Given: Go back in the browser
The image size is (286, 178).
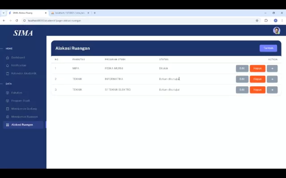Looking at the screenshot, I should [x=4, y=20].
